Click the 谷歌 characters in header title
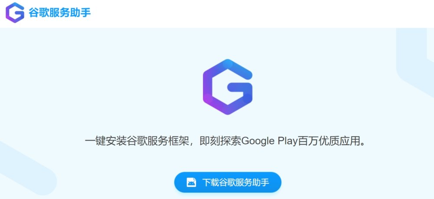Image resolution: width=434 pixels, height=199 pixels. pyautogui.click(x=35, y=13)
